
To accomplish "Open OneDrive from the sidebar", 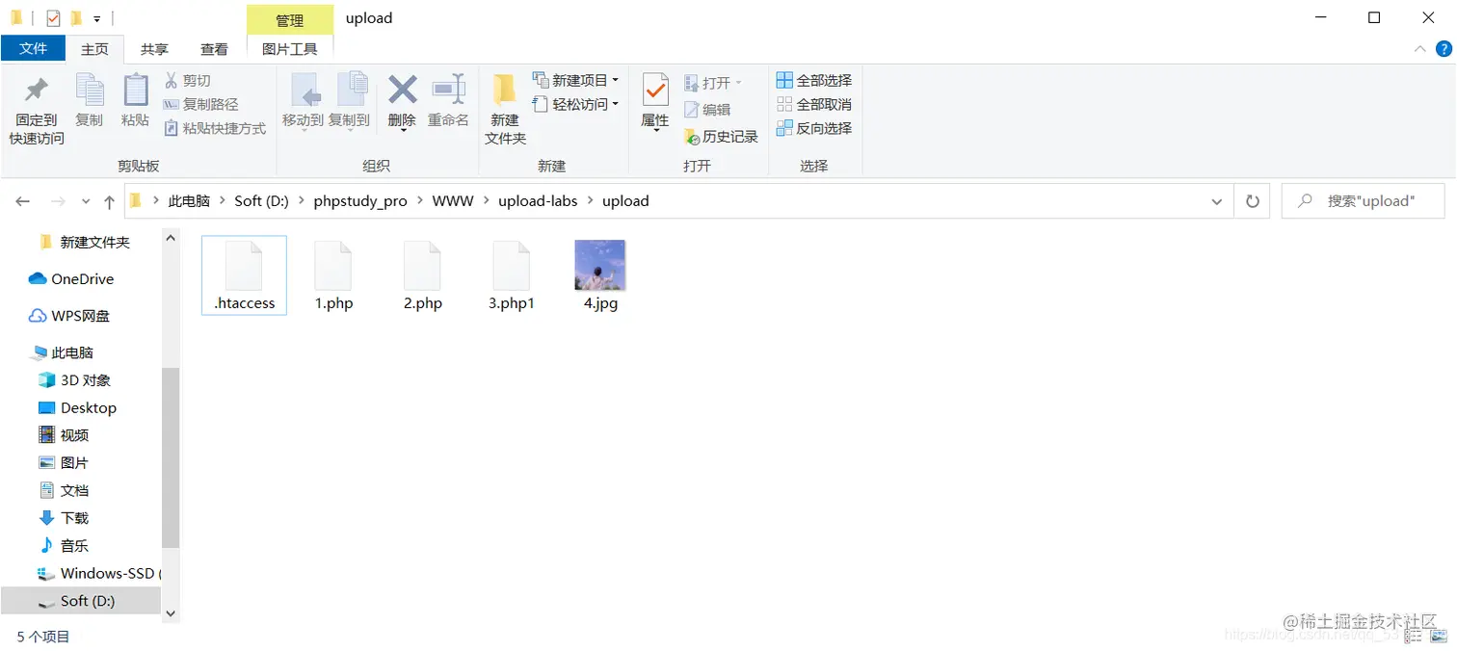I will (x=80, y=278).
